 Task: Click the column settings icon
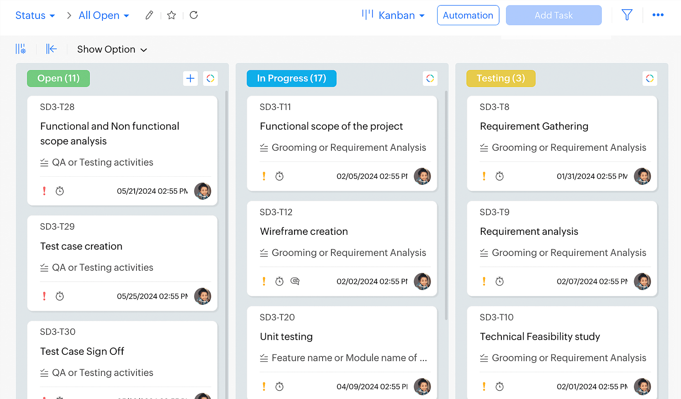(x=21, y=49)
